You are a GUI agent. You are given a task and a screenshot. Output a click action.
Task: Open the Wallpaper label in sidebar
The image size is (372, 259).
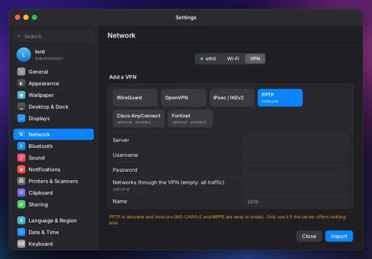(41, 95)
